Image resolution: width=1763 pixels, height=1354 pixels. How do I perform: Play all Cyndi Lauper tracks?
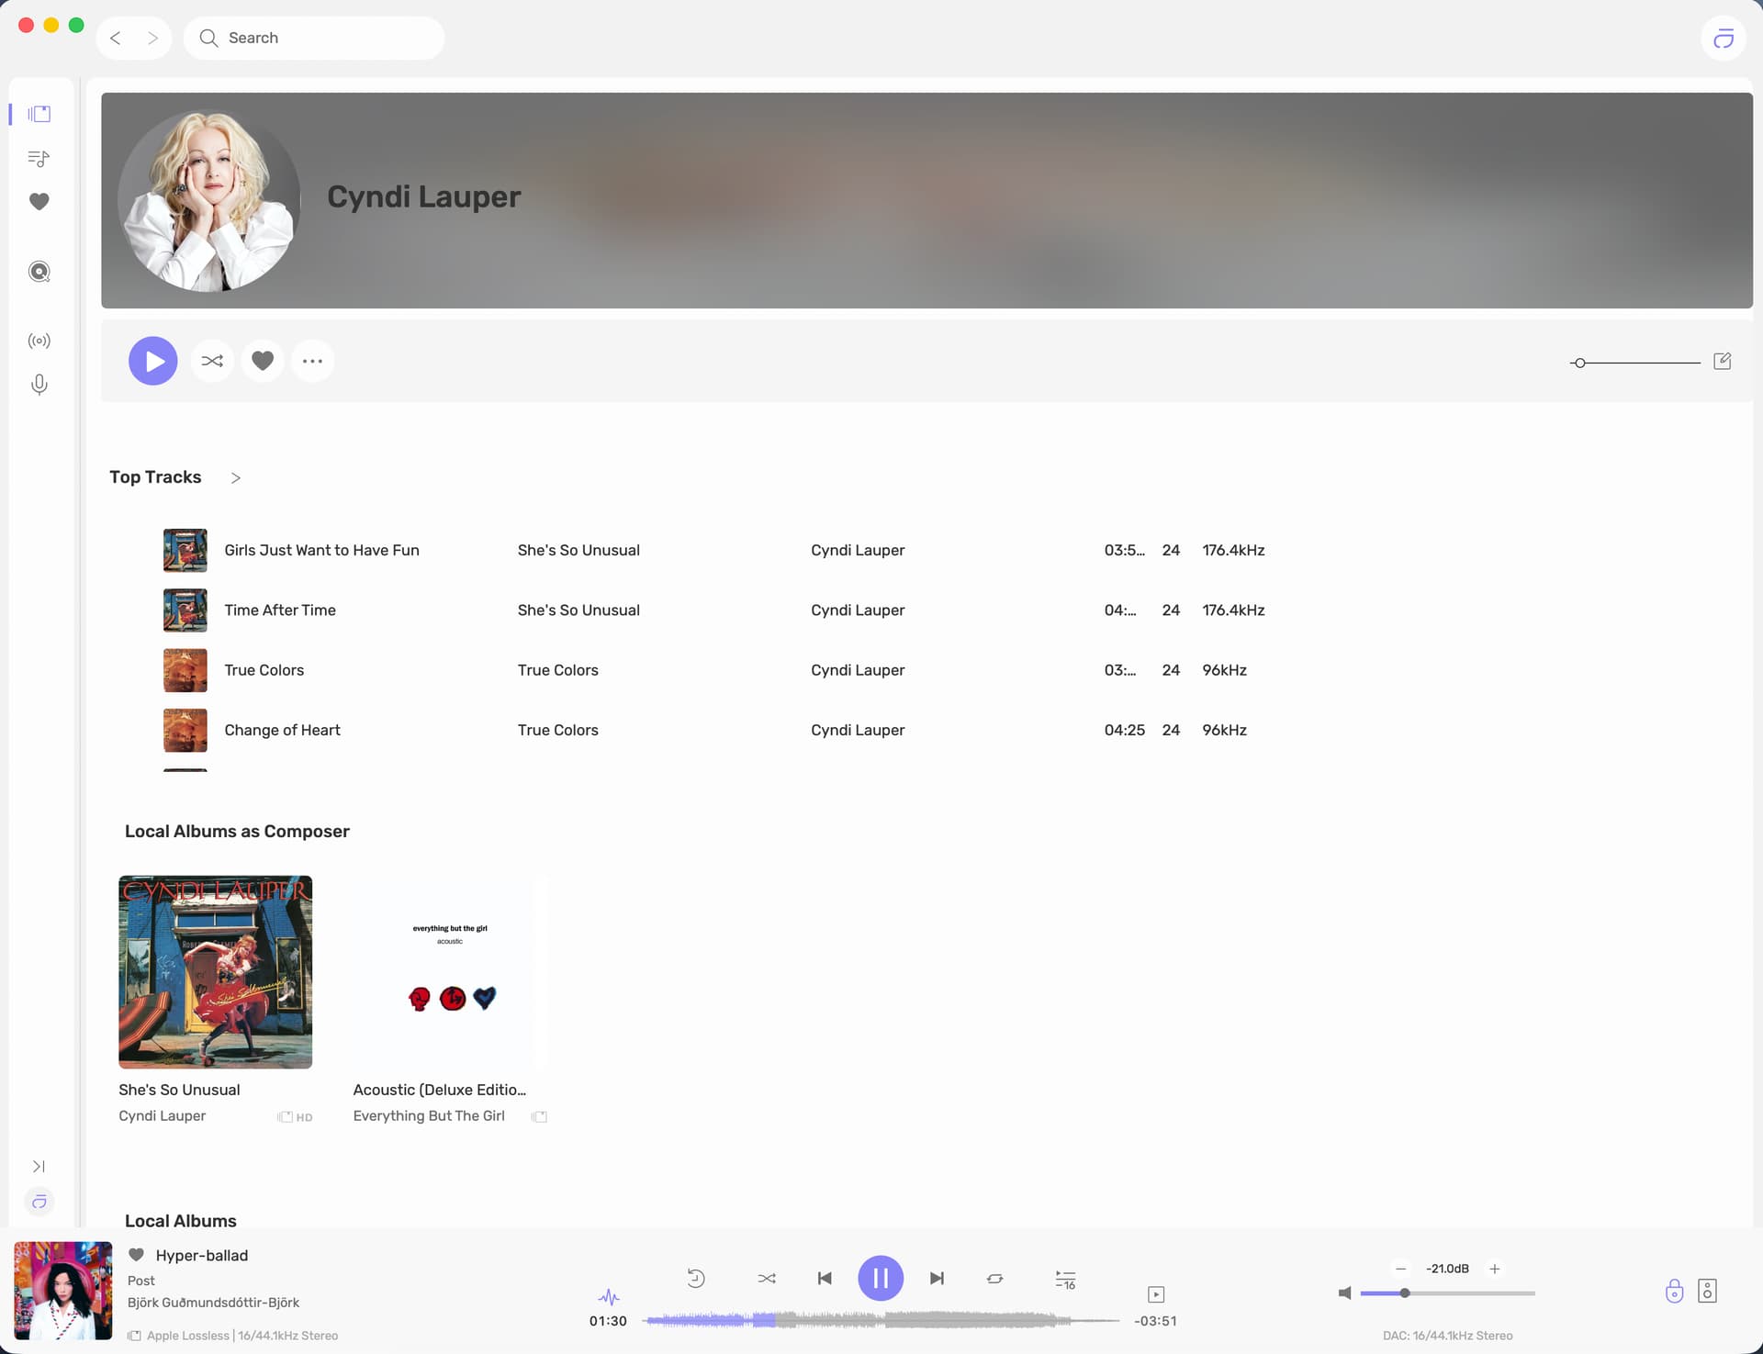coord(153,361)
